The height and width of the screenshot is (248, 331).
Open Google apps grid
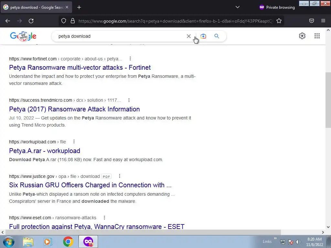317,36
